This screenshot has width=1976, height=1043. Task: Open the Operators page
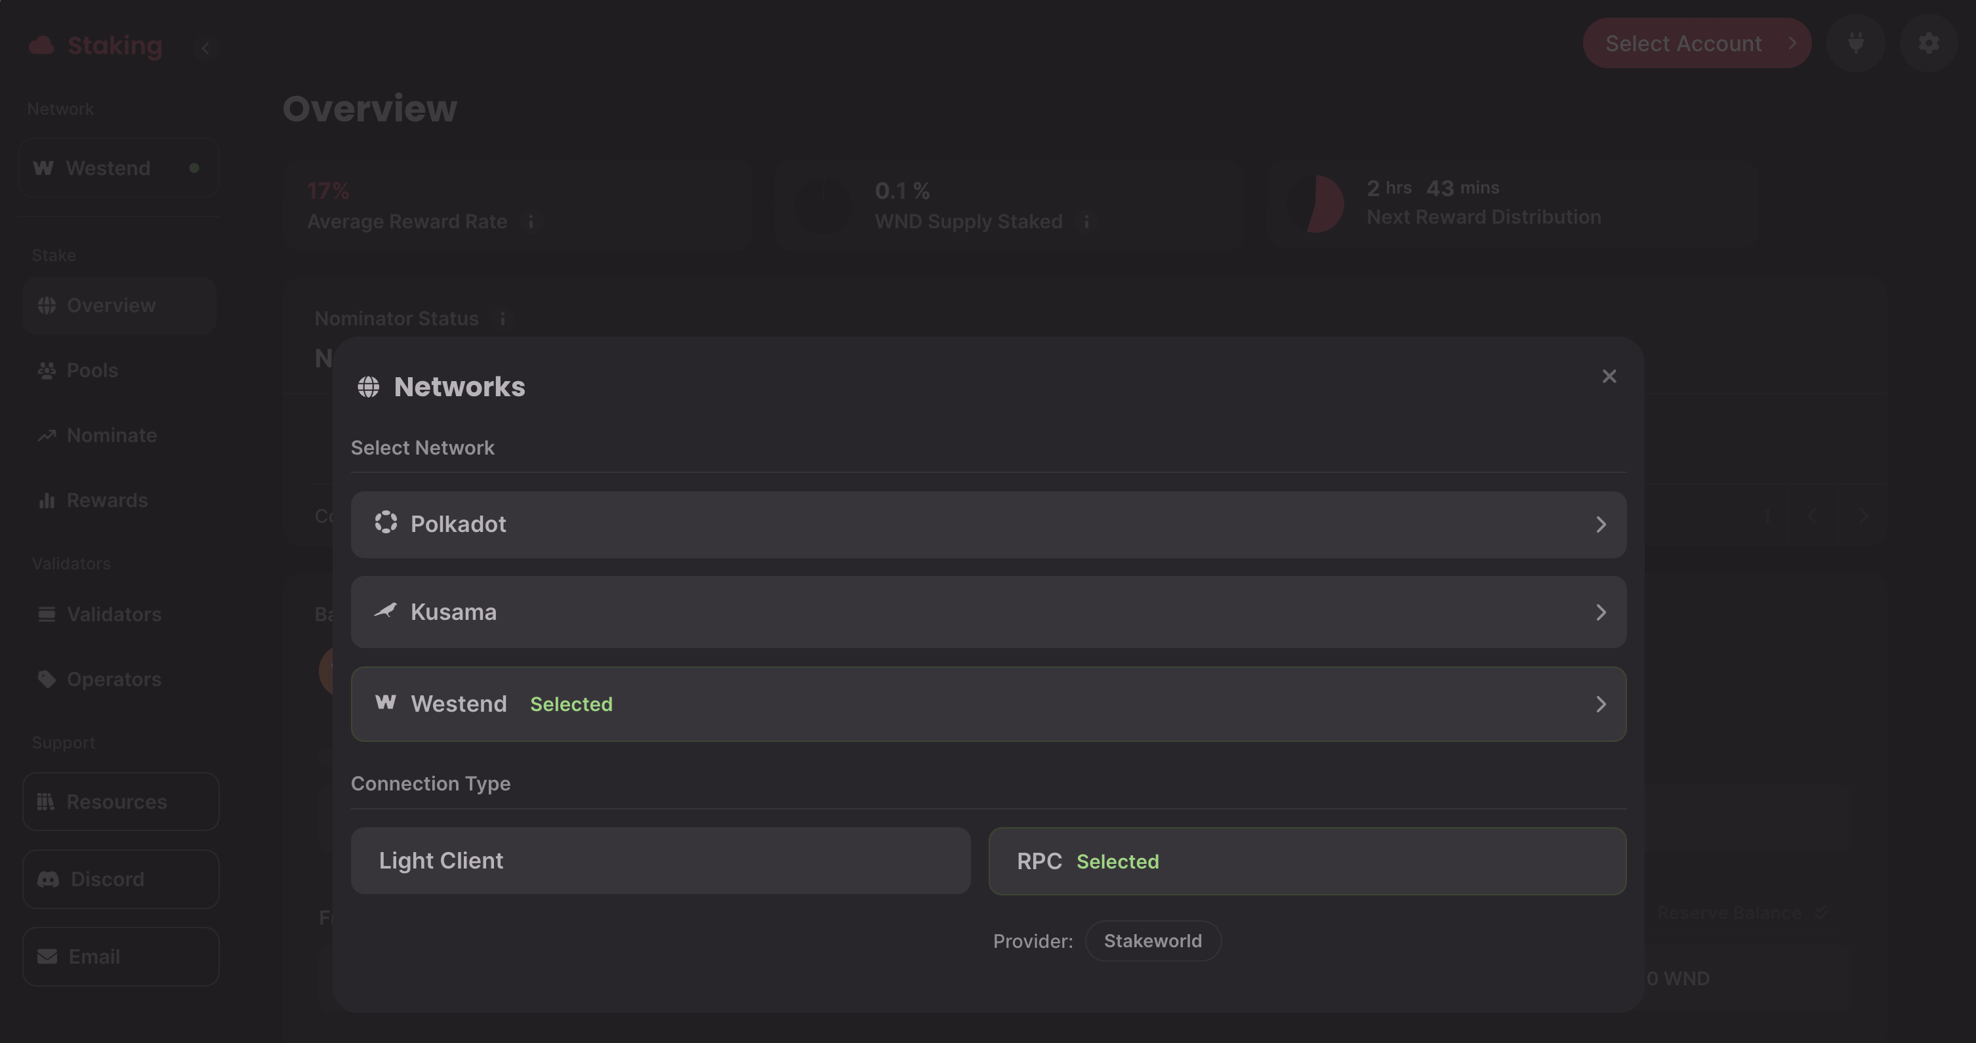pyautogui.click(x=119, y=680)
